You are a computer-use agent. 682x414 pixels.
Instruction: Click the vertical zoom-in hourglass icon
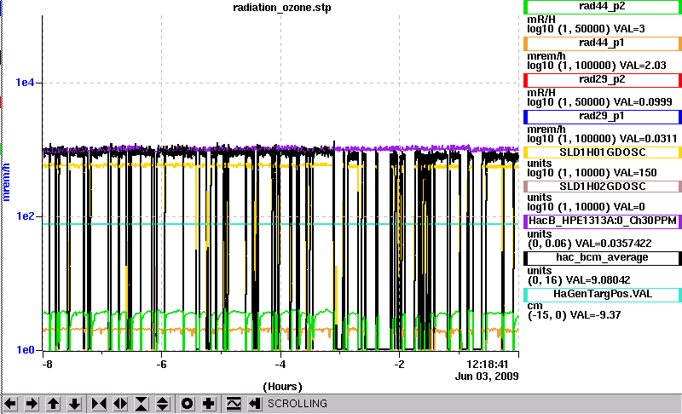[142, 404]
